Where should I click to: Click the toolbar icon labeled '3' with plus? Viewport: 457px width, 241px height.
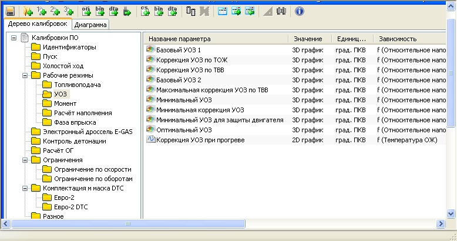[69, 11]
